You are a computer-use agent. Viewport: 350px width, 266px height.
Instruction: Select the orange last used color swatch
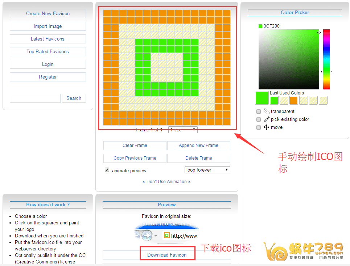(x=294, y=100)
